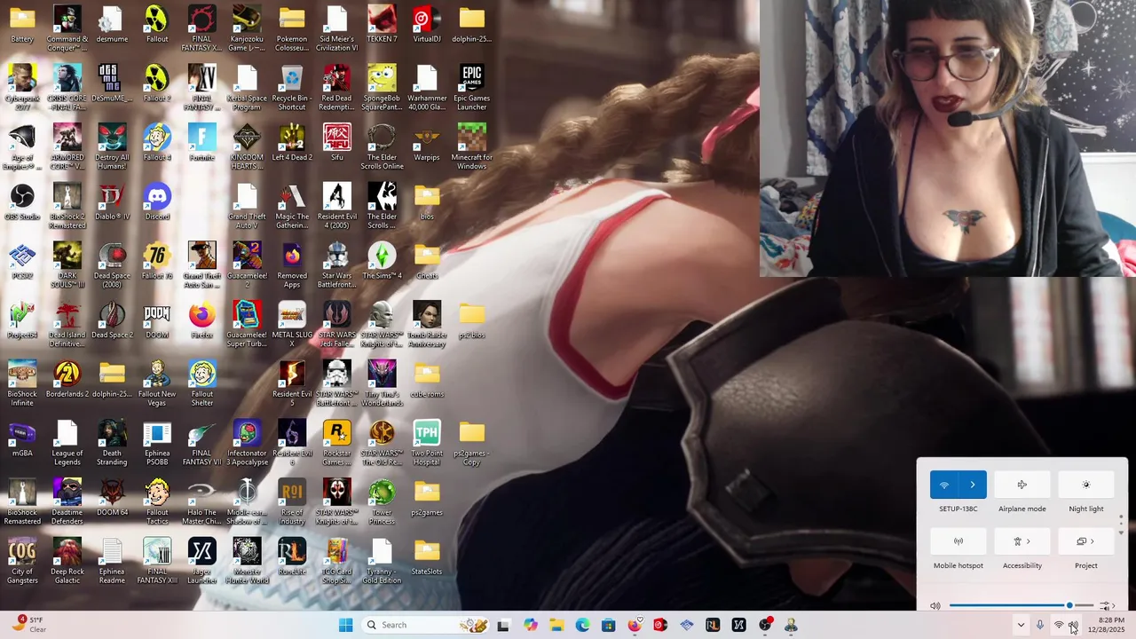The width and height of the screenshot is (1136, 639).
Task: Select the TEKKEN 7 desktop icon
Action: click(382, 24)
